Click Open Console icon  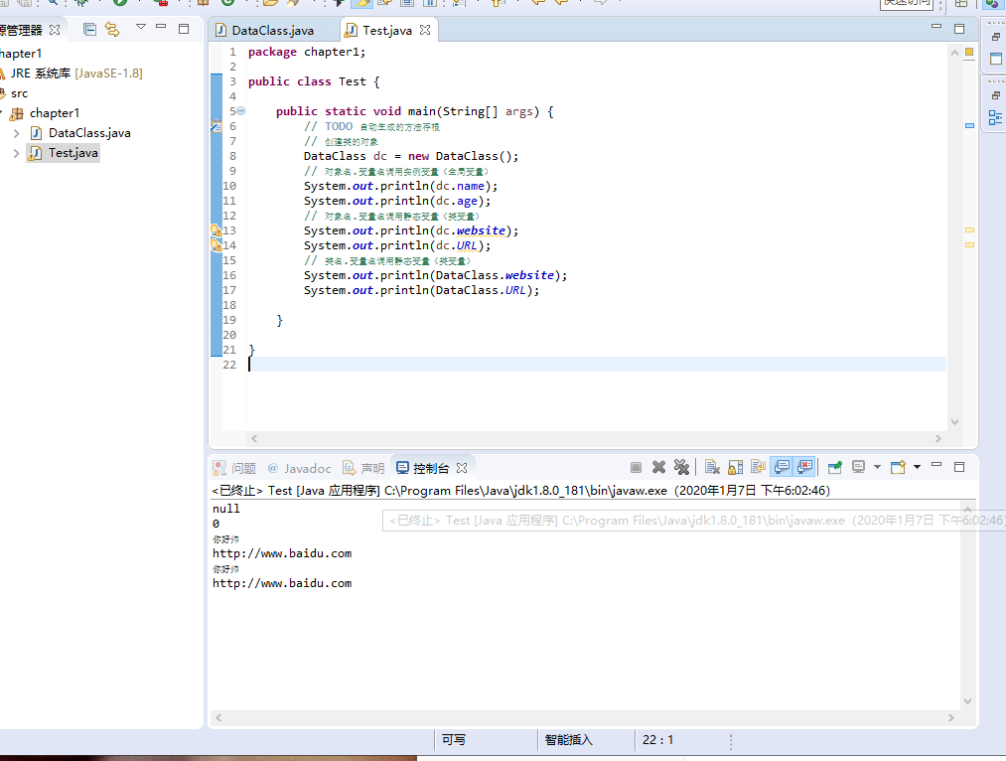tap(898, 467)
